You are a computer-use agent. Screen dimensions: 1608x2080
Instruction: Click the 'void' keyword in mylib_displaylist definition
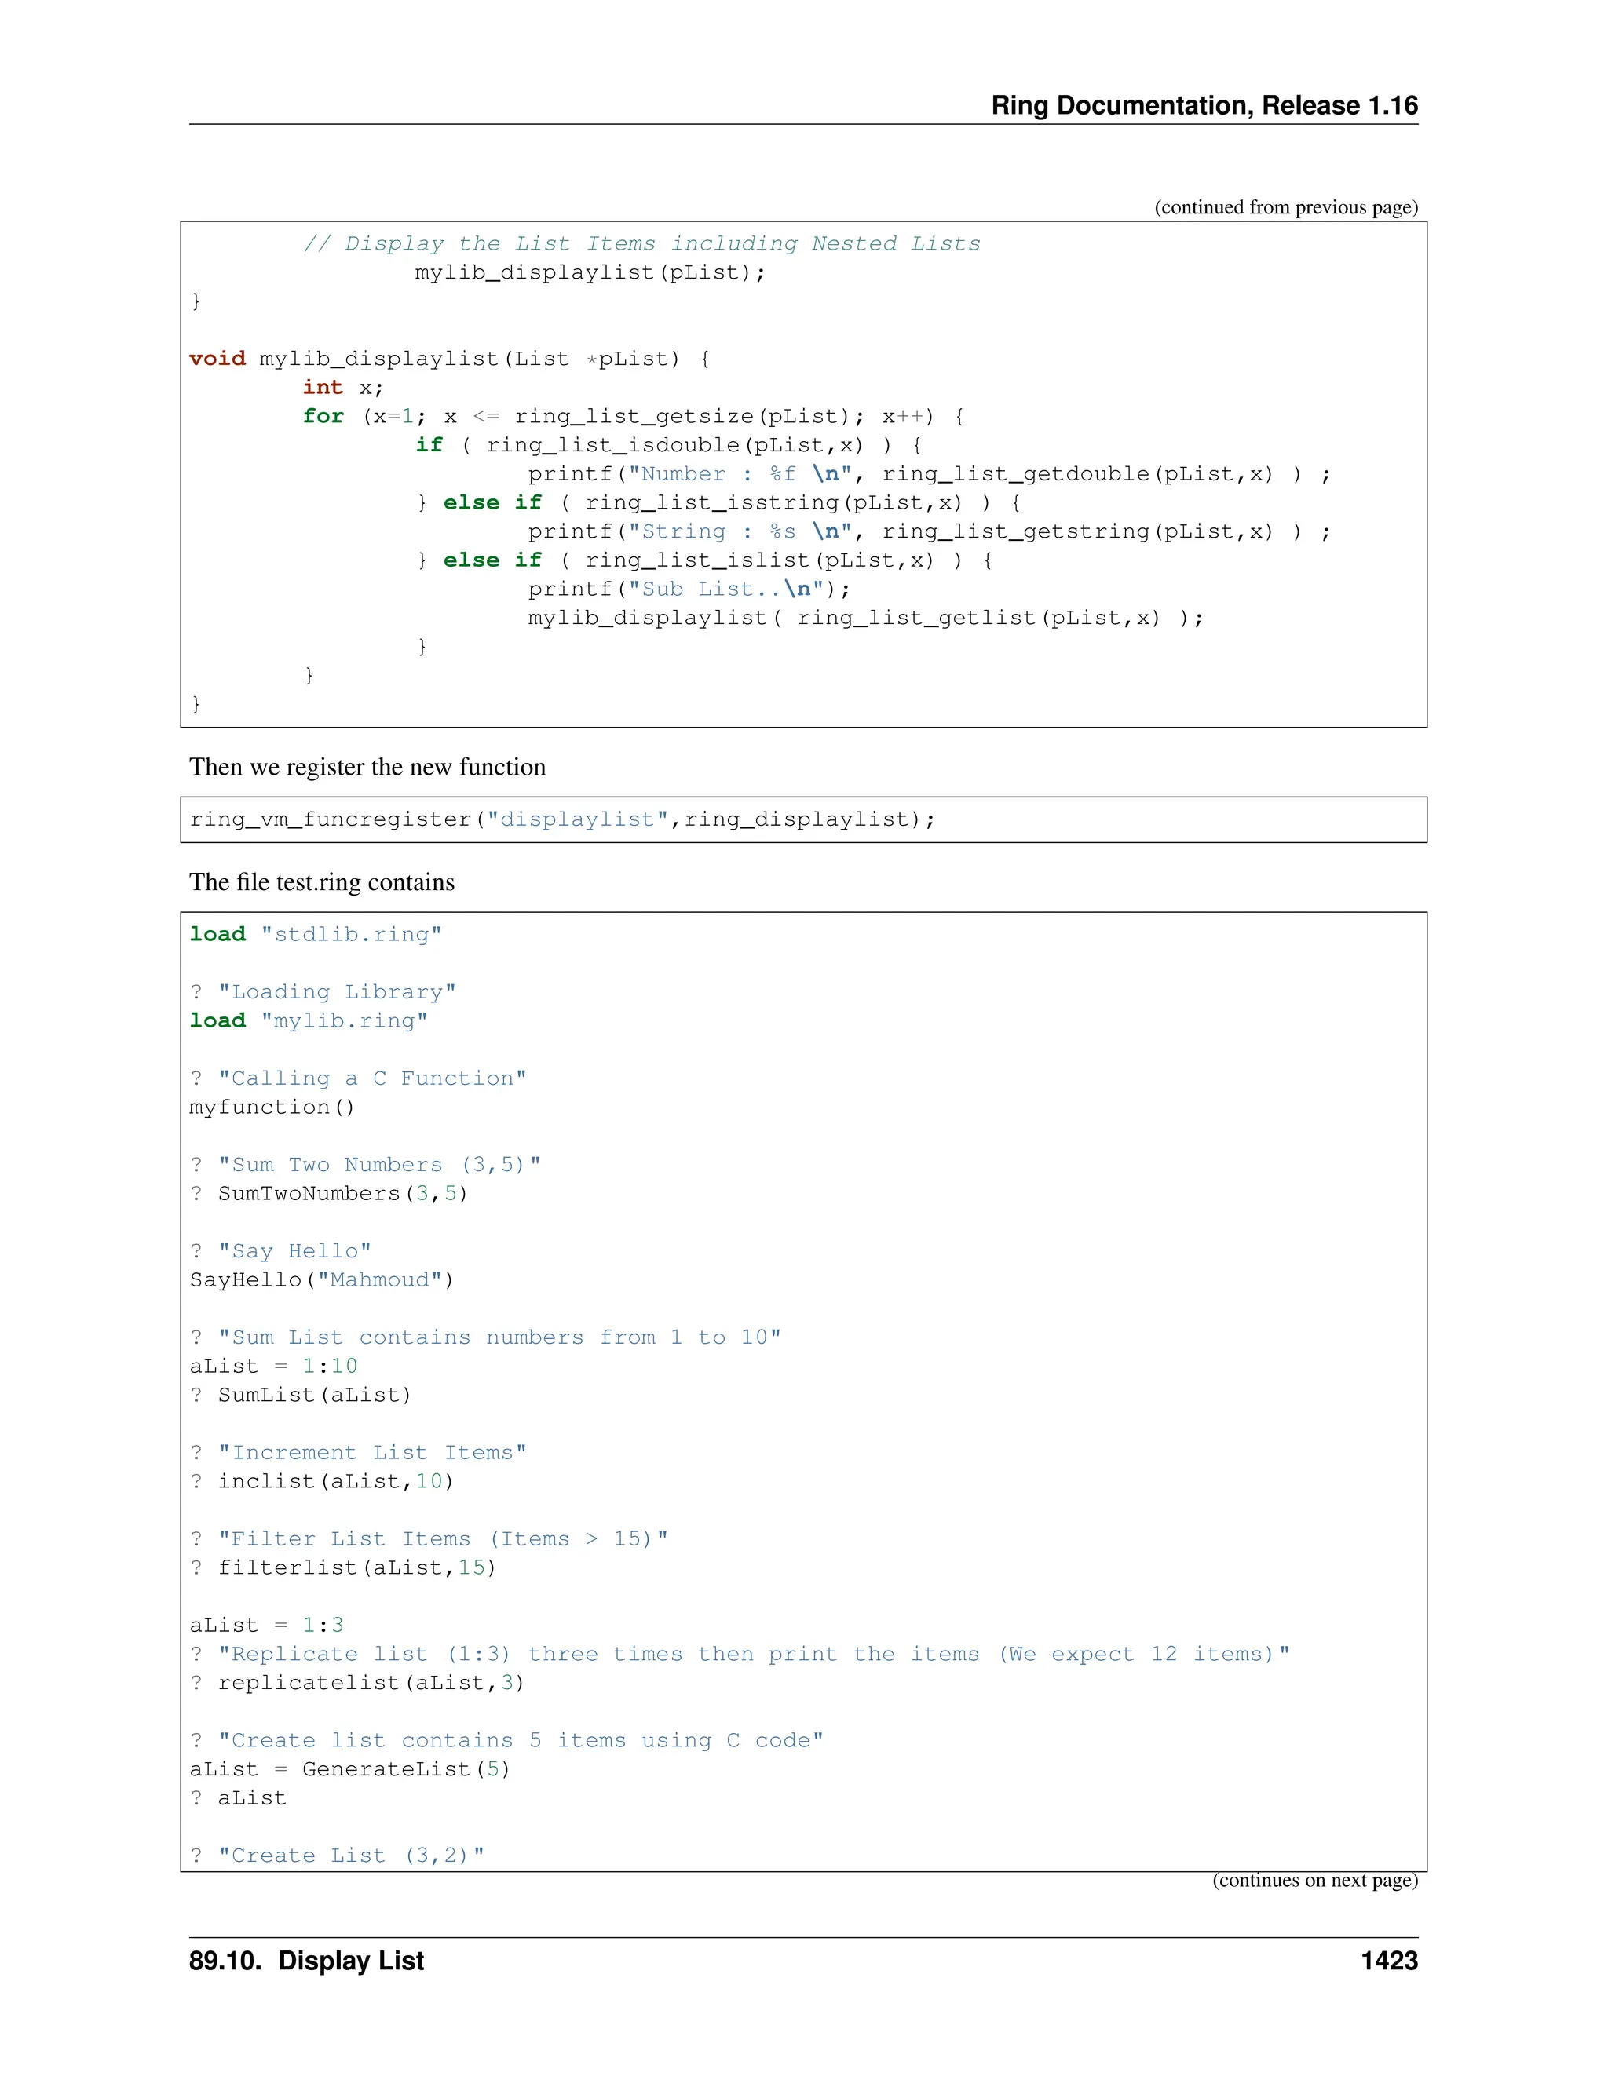(x=217, y=359)
